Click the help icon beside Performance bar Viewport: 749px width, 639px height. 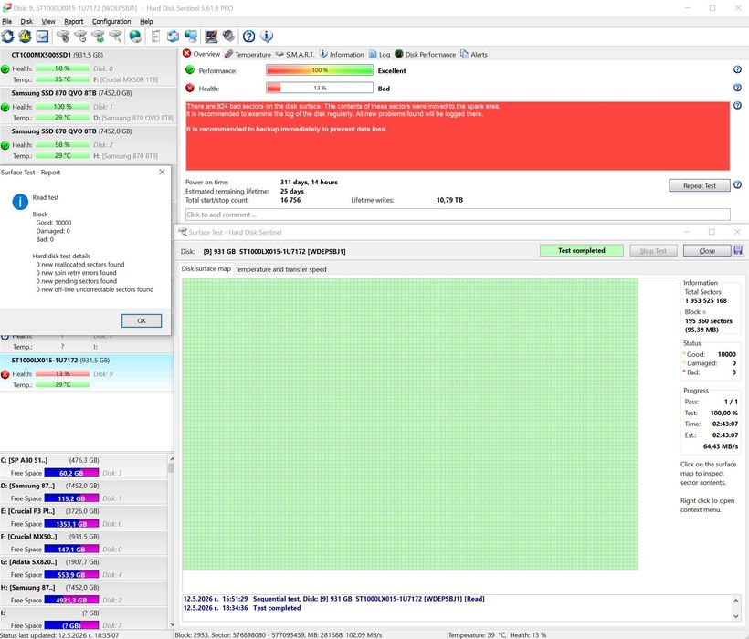(x=737, y=69)
